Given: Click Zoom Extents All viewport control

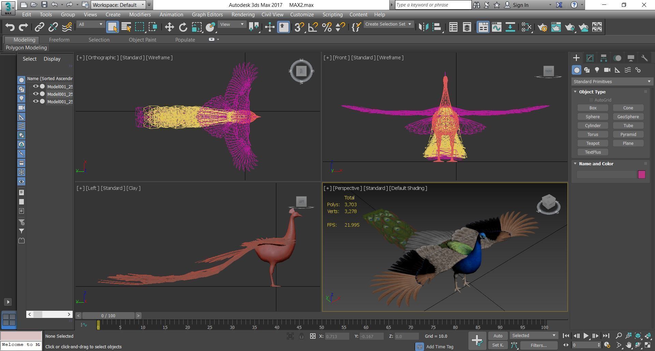Looking at the screenshot, I should (x=647, y=336).
